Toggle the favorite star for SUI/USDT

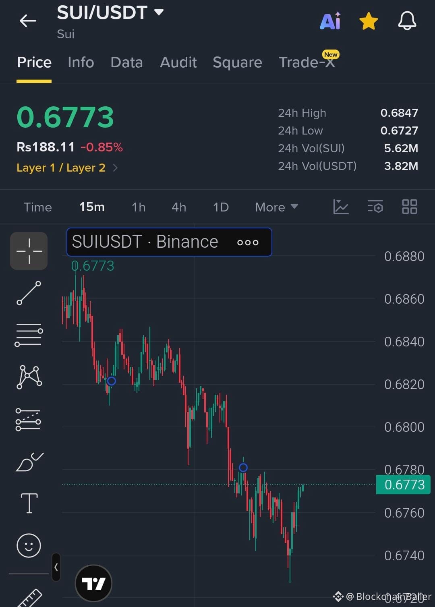(x=369, y=21)
